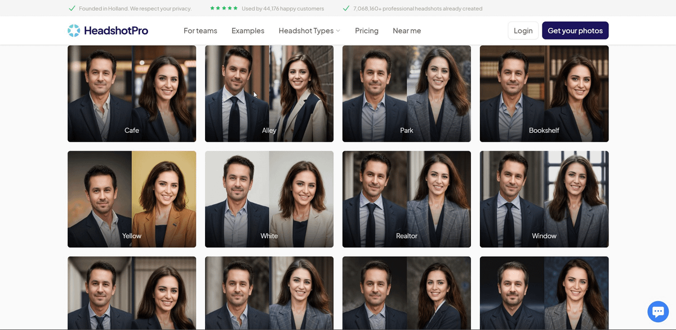Expand the Headshot Types dropdown
This screenshot has width=676, height=330.
click(306, 30)
